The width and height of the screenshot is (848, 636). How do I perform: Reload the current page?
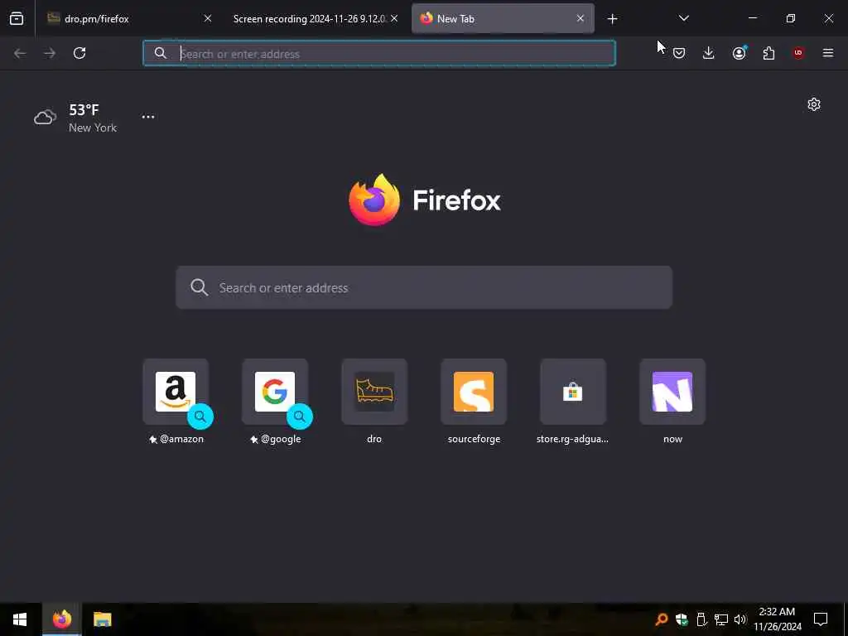pyautogui.click(x=79, y=53)
